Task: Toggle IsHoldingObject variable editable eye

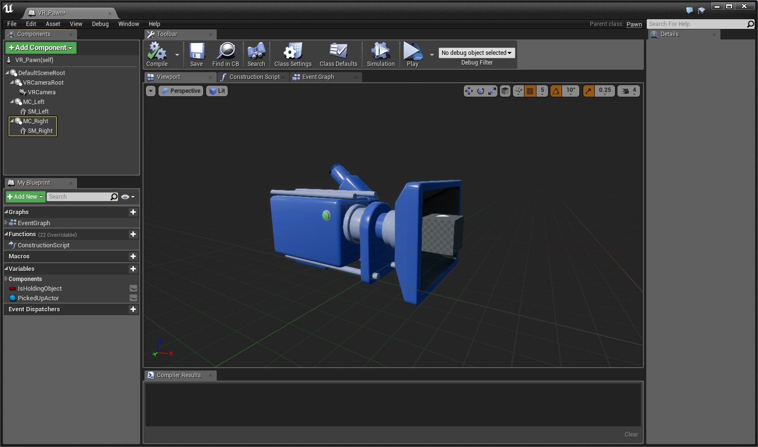Action: (133, 289)
